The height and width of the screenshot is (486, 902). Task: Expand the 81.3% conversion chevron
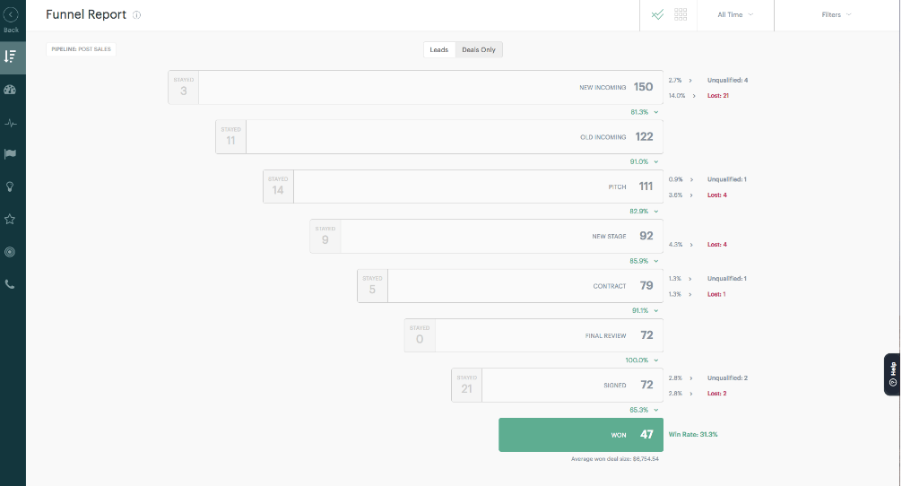pos(655,112)
